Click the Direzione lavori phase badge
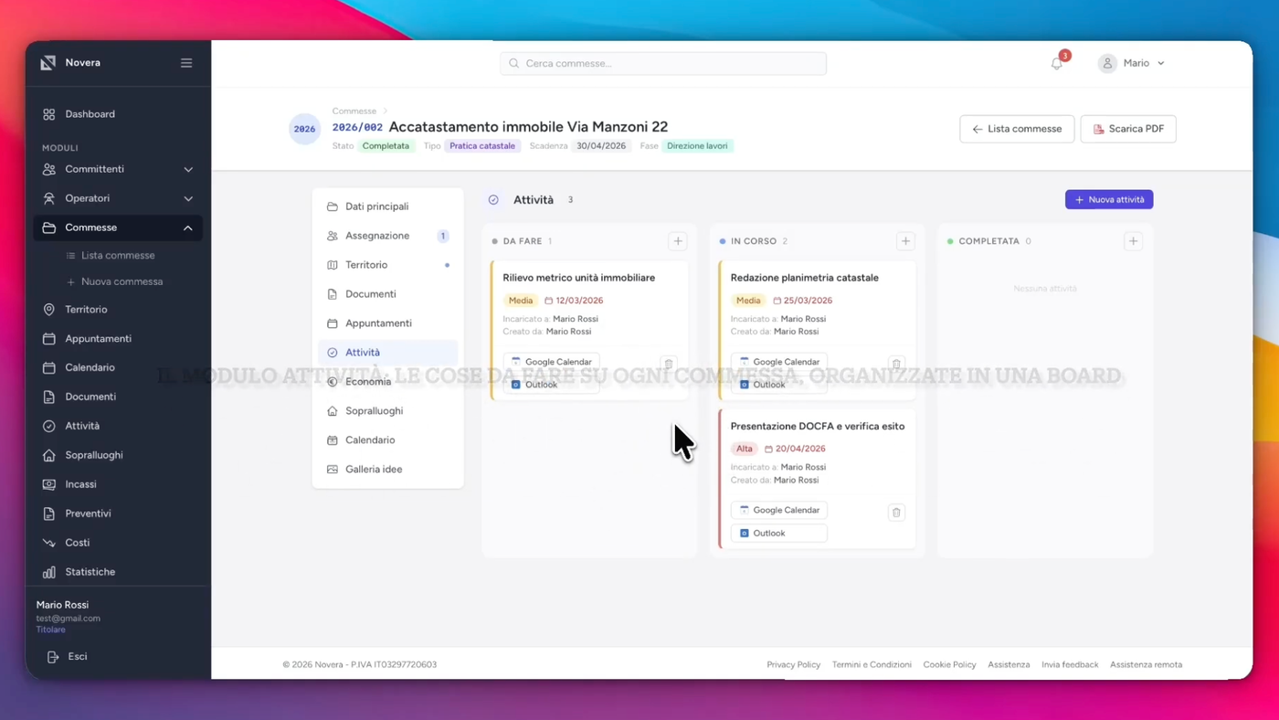Viewport: 1279px width, 720px height. [697, 146]
